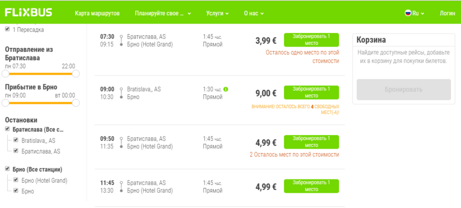
Task: Click the FlixBus logo
Action: pyautogui.click(x=29, y=12)
